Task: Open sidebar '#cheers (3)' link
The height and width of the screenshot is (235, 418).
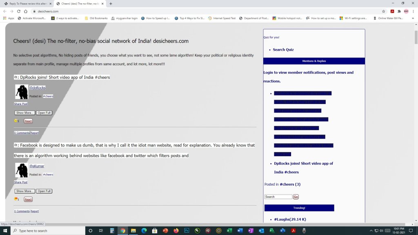Action: click(290, 184)
